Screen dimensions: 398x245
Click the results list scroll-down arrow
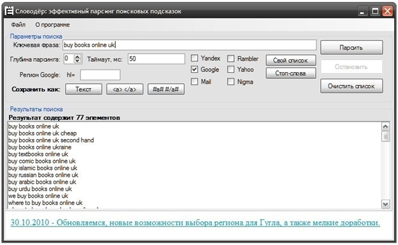click(x=385, y=204)
